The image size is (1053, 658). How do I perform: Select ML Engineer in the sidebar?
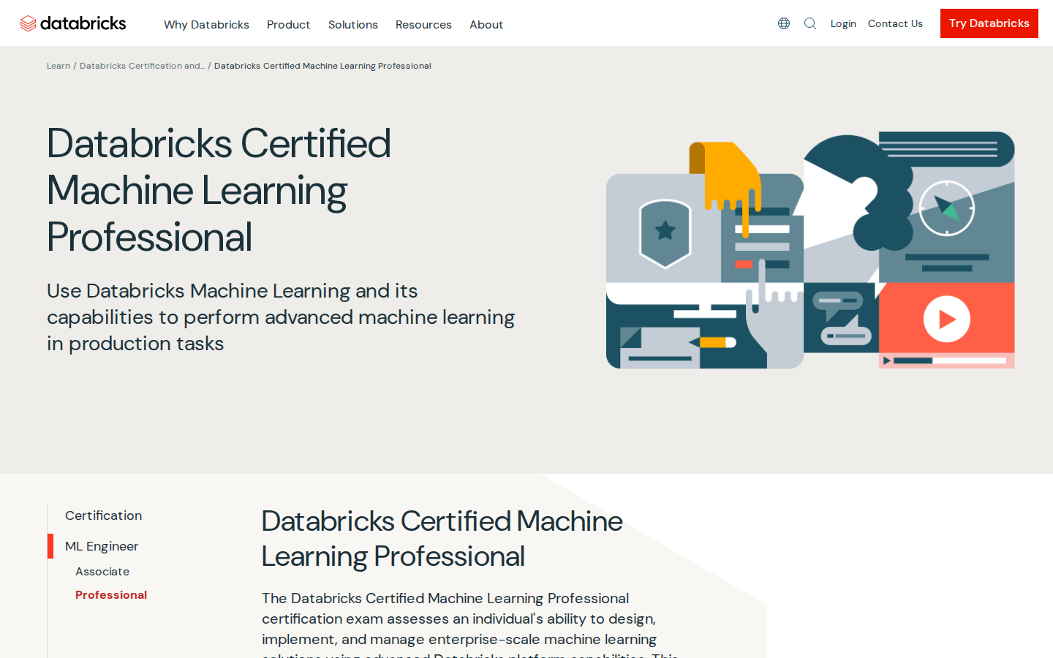pyautogui.click(x=102, y=546)
